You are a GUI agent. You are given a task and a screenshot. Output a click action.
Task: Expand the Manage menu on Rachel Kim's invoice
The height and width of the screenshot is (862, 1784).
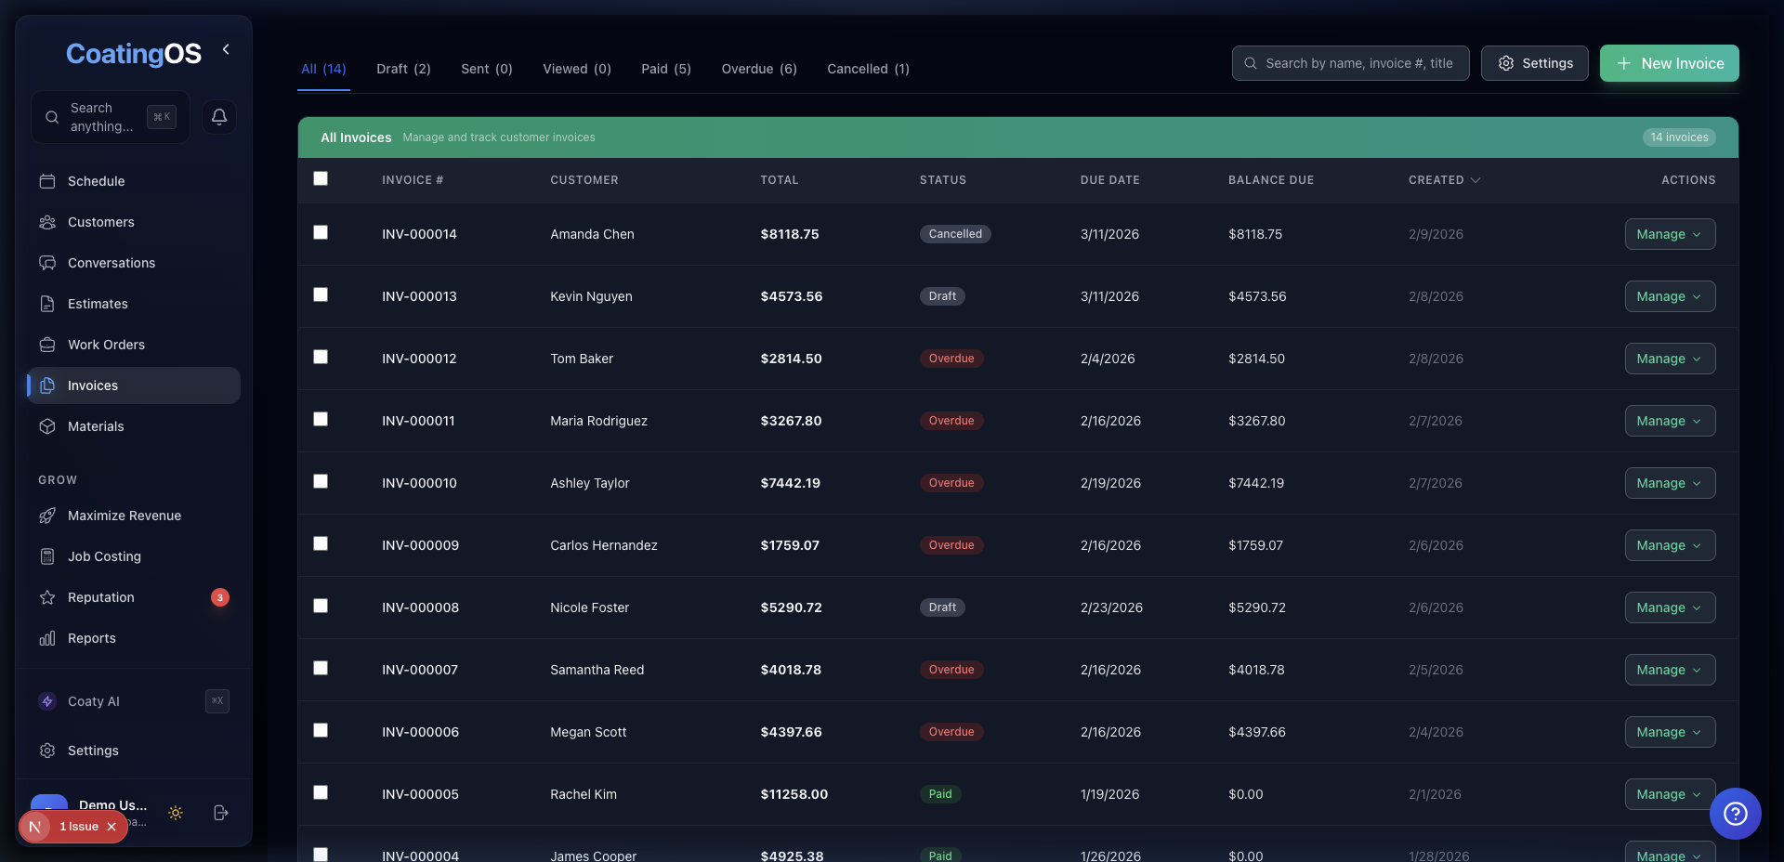tap(1669, 794)
